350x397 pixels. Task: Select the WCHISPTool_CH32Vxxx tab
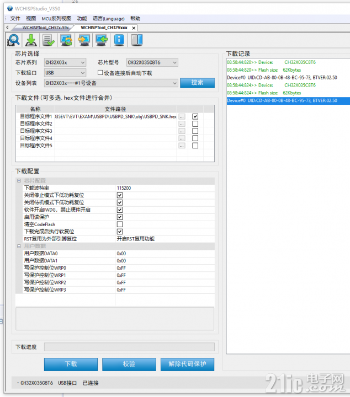(104, 28)
